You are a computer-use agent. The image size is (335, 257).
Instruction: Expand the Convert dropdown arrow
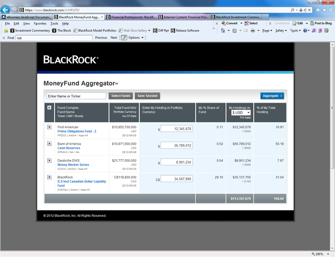pos(241,23)
